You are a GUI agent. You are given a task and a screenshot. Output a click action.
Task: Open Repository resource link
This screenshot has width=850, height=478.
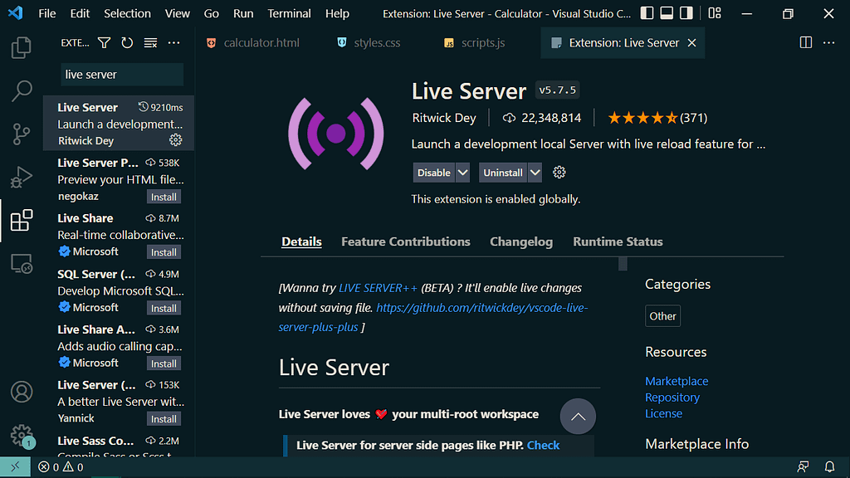672,398
